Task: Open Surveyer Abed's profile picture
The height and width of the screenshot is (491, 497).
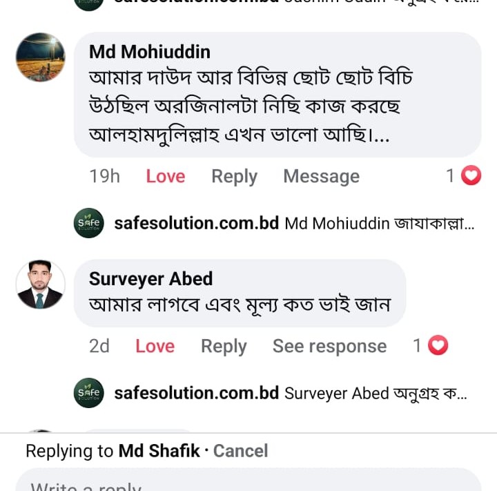Action: point(41,284)
